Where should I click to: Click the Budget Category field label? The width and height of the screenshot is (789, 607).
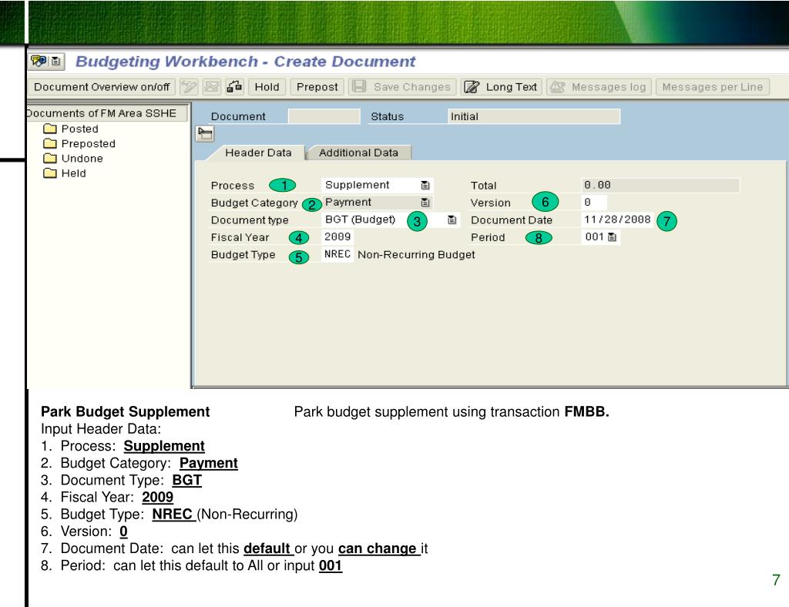click(254, 203)
